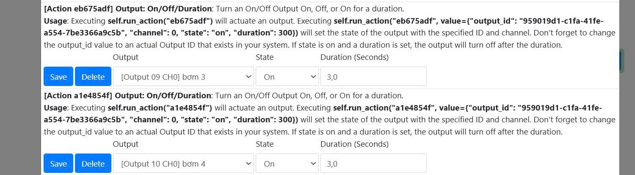Click bold Usage word under Action eb675adf
The height and width of the screenshot is (175, 635).
55,21
